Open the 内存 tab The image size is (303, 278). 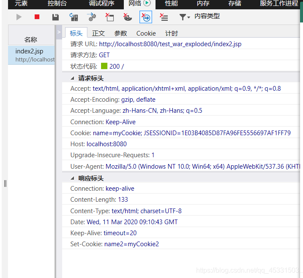tap(203, 3)
